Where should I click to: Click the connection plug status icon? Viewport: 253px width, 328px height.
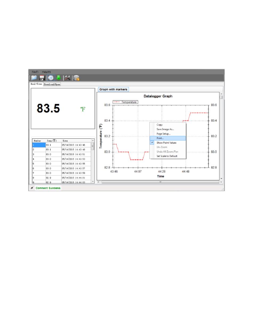(x=32, y=188)
